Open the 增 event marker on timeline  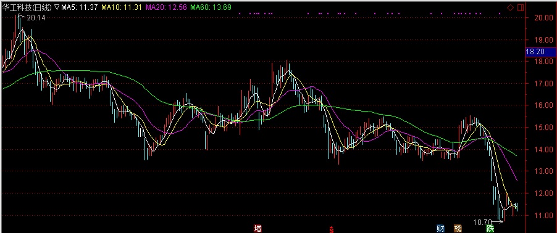tap(258, 229)
